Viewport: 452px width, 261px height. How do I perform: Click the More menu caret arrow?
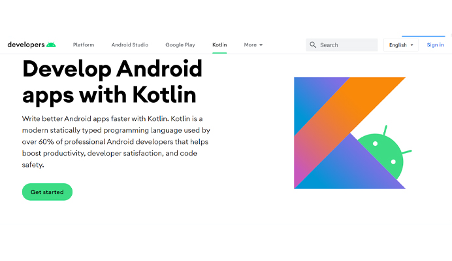point(261,45)
